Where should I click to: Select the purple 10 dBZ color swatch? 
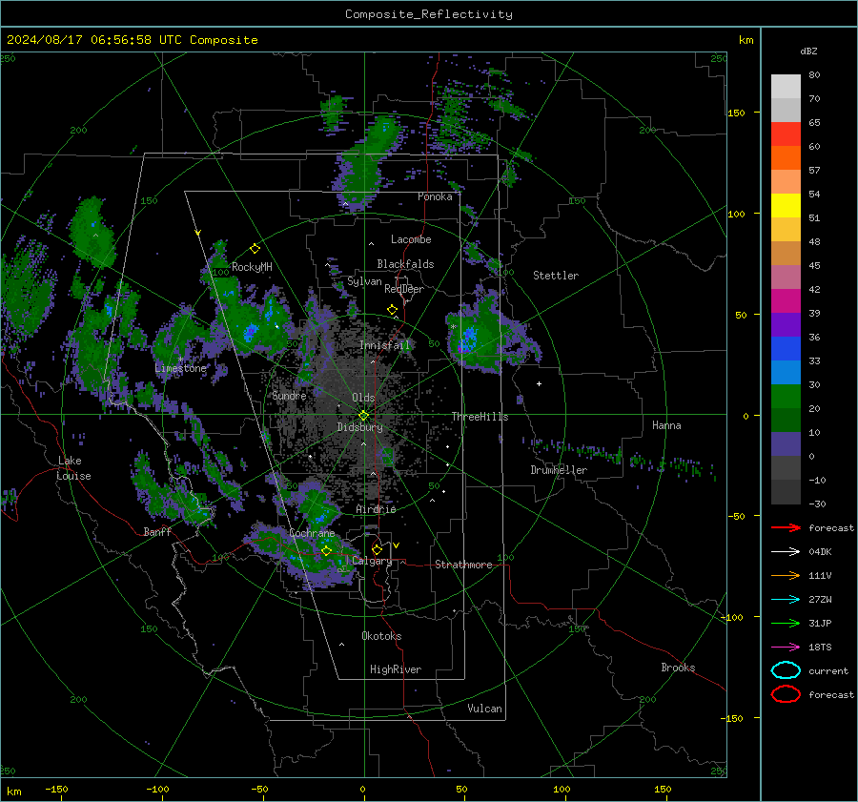(786, 444)
